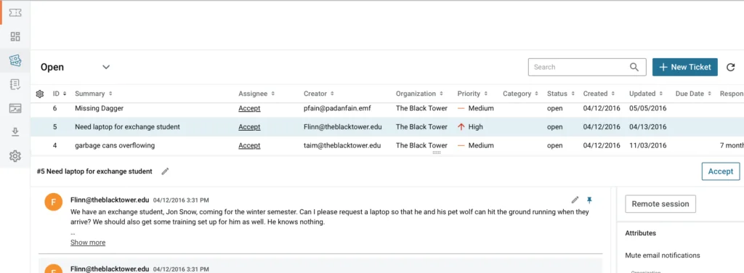
Task: Sort by Priority column
Action: (x=472, y=94)
